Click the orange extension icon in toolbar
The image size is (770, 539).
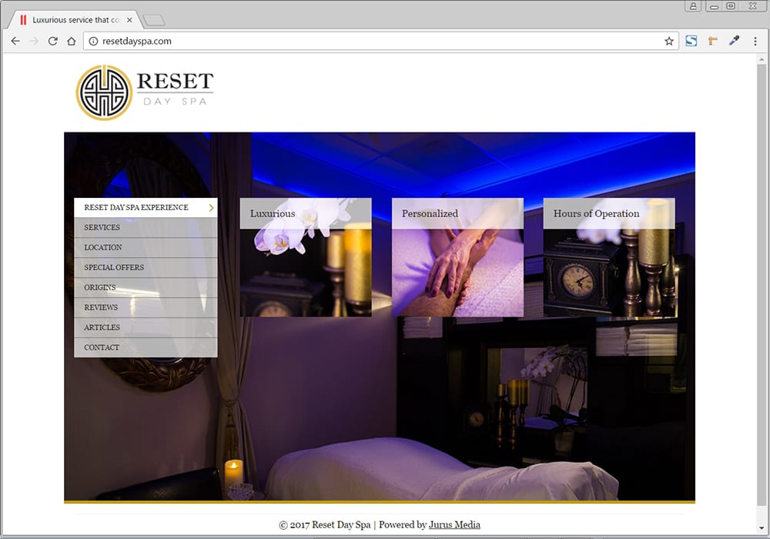tap(712, 41)
